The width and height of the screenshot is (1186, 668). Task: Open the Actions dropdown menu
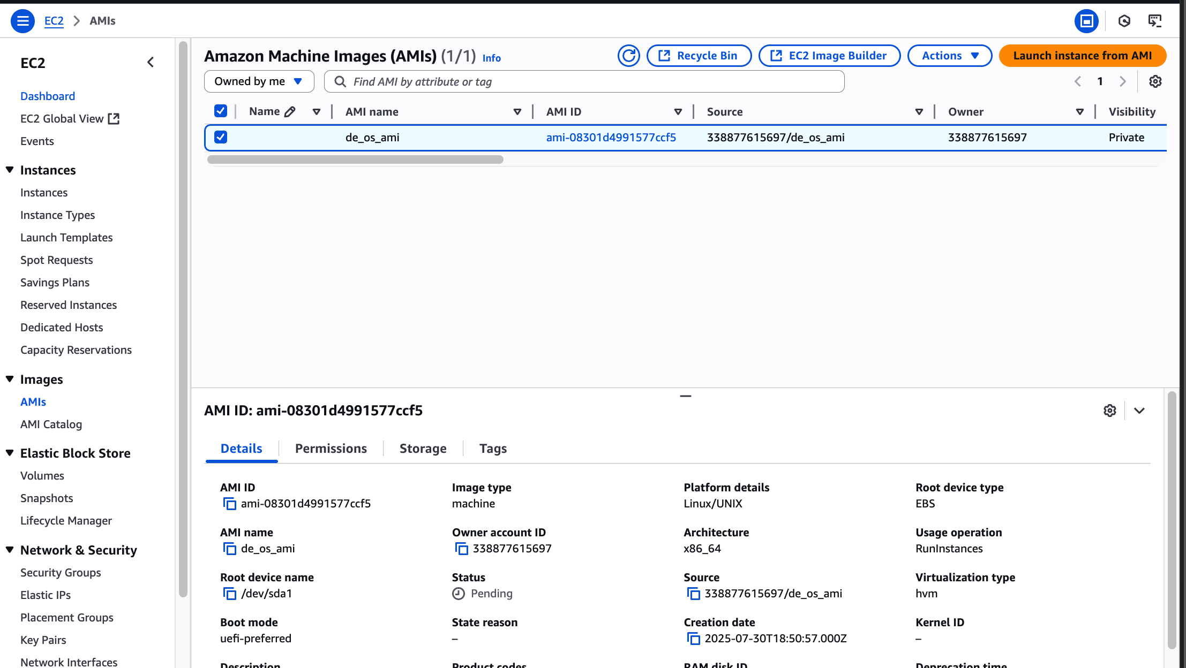tap(949, 56)
